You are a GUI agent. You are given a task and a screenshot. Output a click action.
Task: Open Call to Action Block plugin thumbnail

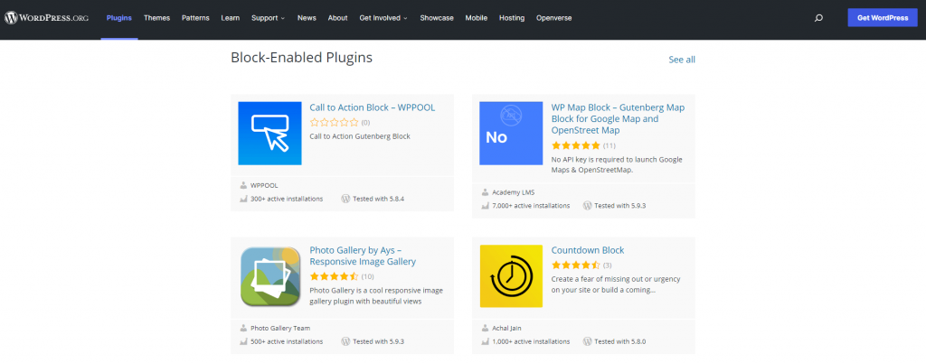pos(269,133)
